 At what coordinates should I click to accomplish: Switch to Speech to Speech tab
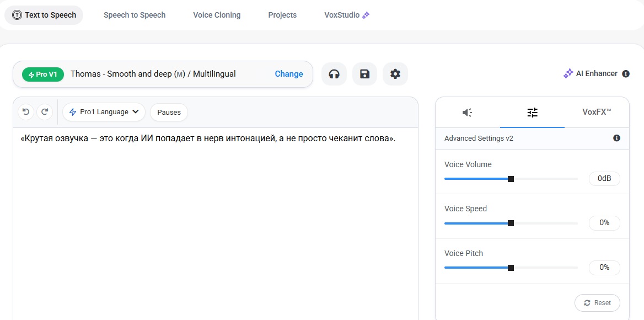tap(135, 15)
